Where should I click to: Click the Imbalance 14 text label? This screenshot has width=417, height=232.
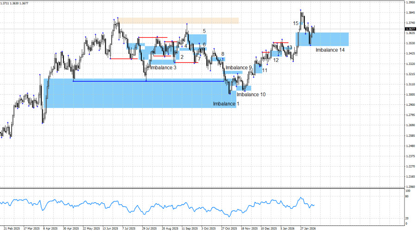329,49
